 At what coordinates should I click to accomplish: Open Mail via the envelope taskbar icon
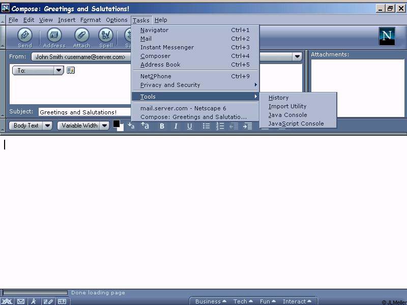pos(21,301)
